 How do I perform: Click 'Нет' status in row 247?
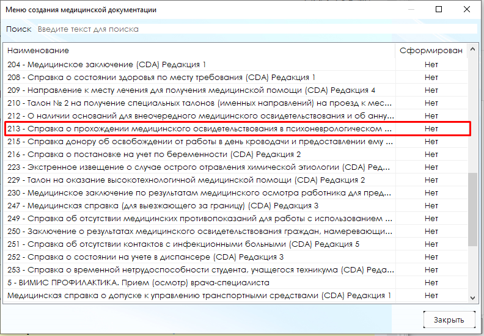tap(431, 205)
